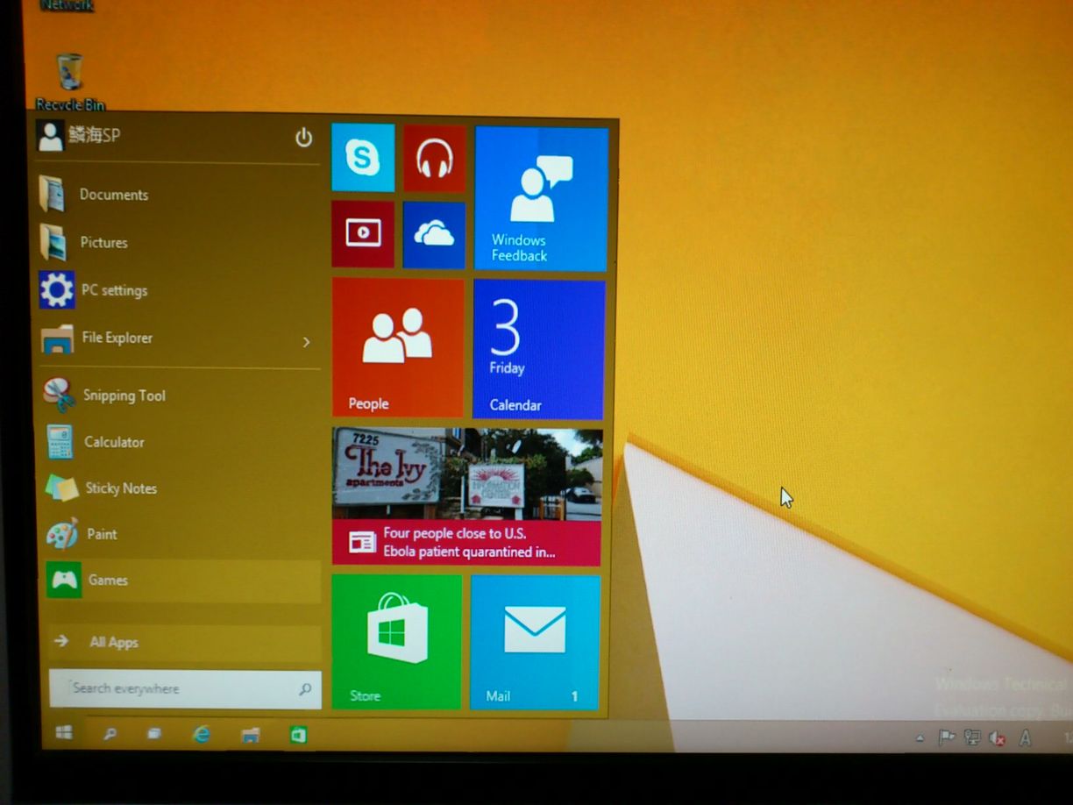Open the Calendar tile showing Friday 3
Image resolution: width=1073 pixels, height=805 pixels.
538,349
